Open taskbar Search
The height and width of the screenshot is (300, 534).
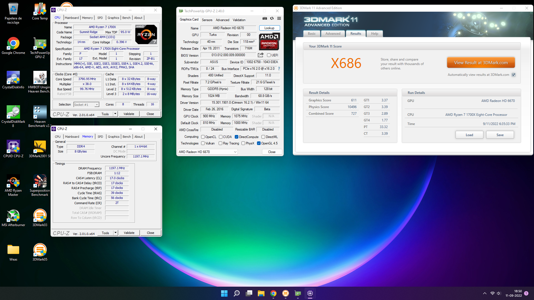[237, 293]
